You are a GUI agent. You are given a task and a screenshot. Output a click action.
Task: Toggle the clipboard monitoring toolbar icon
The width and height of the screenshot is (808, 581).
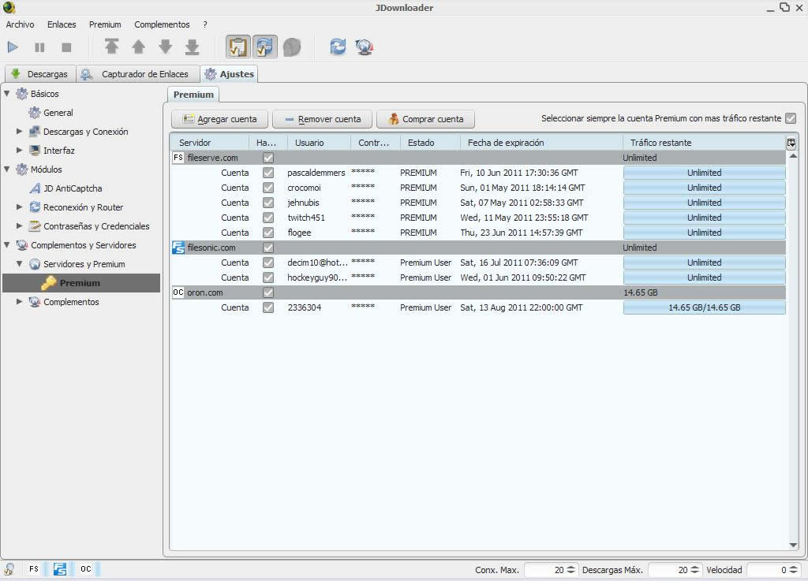pos(238,47)
